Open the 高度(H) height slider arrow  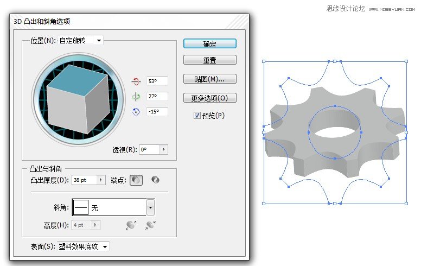[x=95, y=225]
